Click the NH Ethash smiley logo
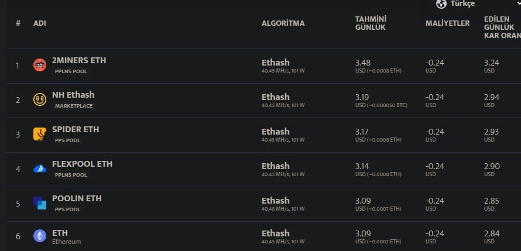The width and height of the screenshot is (521, 251). [40, 99]
